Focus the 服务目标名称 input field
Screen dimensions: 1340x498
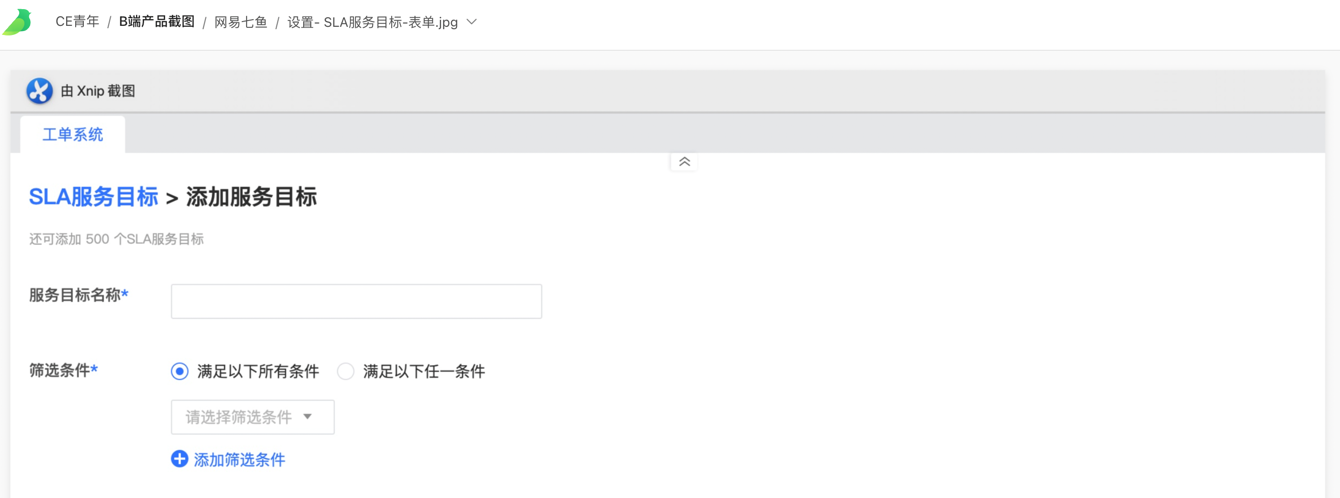[356, 301]
